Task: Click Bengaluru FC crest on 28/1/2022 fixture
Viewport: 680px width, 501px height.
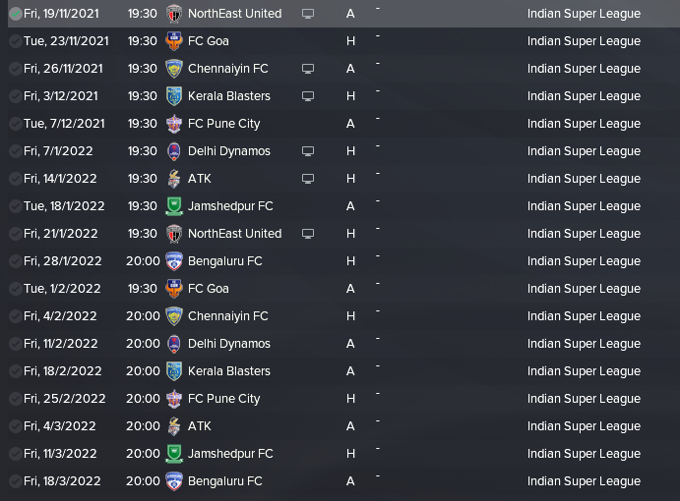Action: (x=174, y=261)
